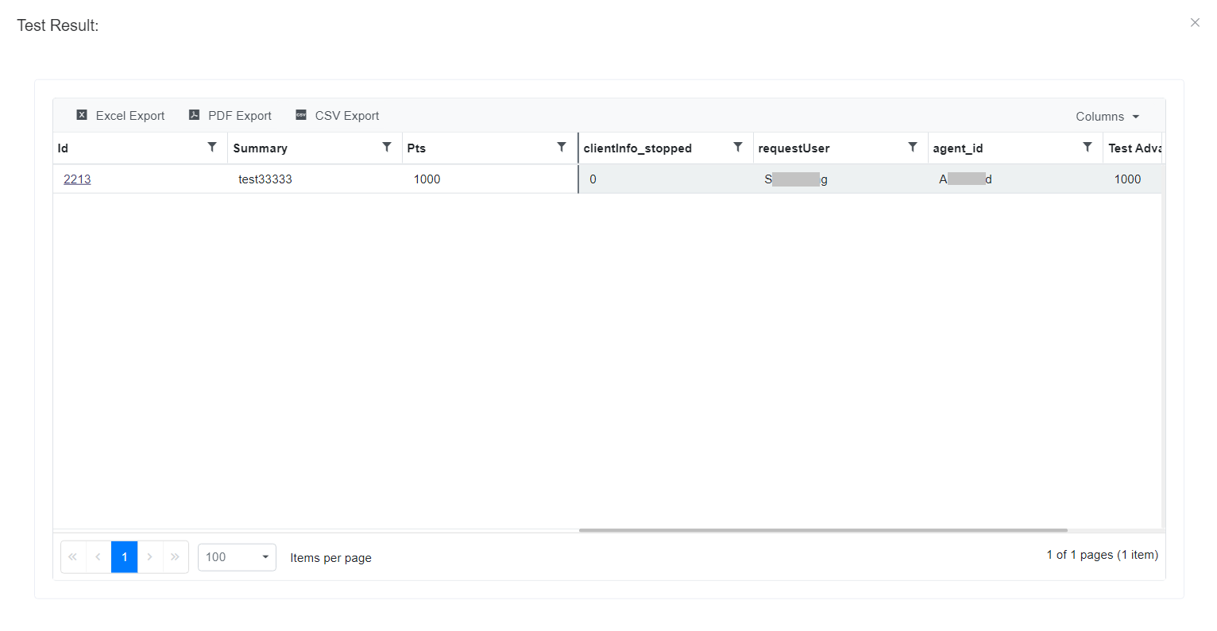Select the test33333 summary cell
The height and width of the screenshot is (631, 1217).
(265, 179)
